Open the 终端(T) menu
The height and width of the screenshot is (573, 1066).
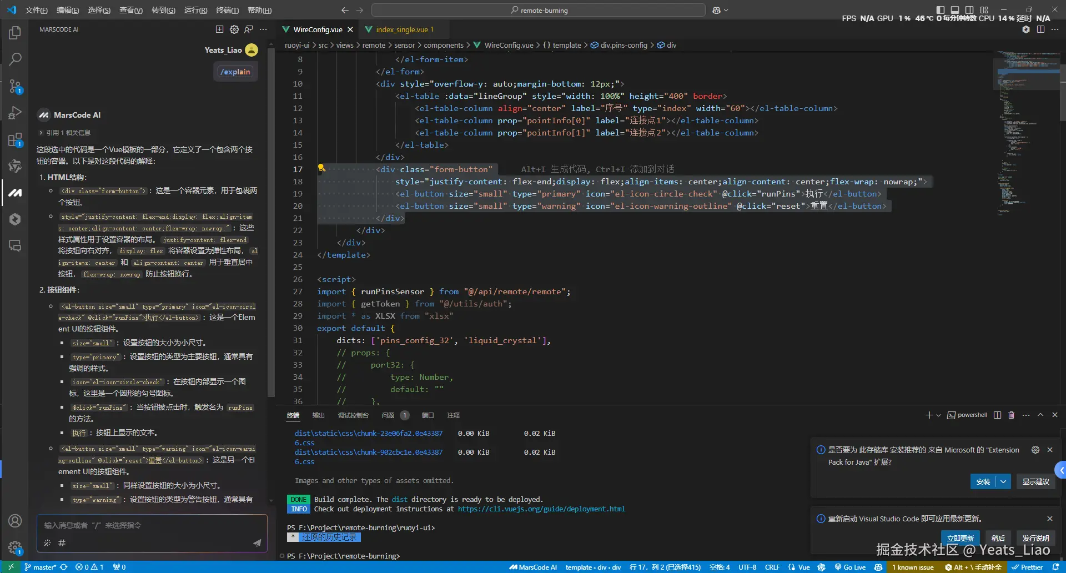click(x=227, y=10)
